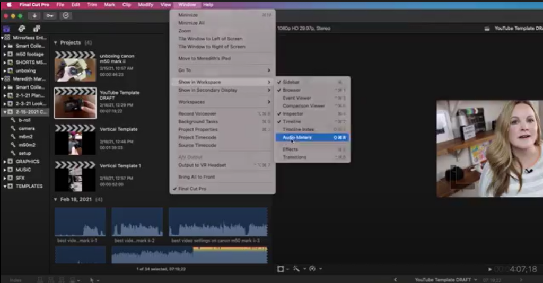The image size is (543, 283).
Task: Choose Bring All to Front
Action: coord(222,177)
